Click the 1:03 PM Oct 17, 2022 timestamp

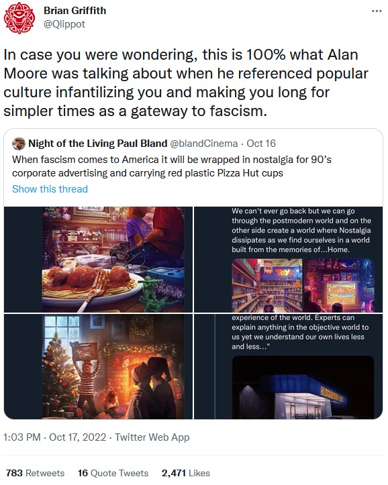tap(55, 437)
